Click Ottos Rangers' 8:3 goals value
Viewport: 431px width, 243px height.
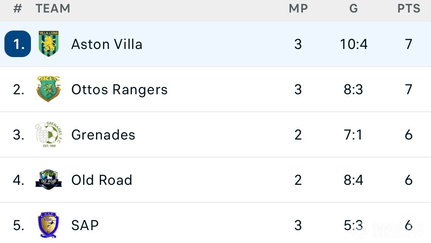(354, 89)
